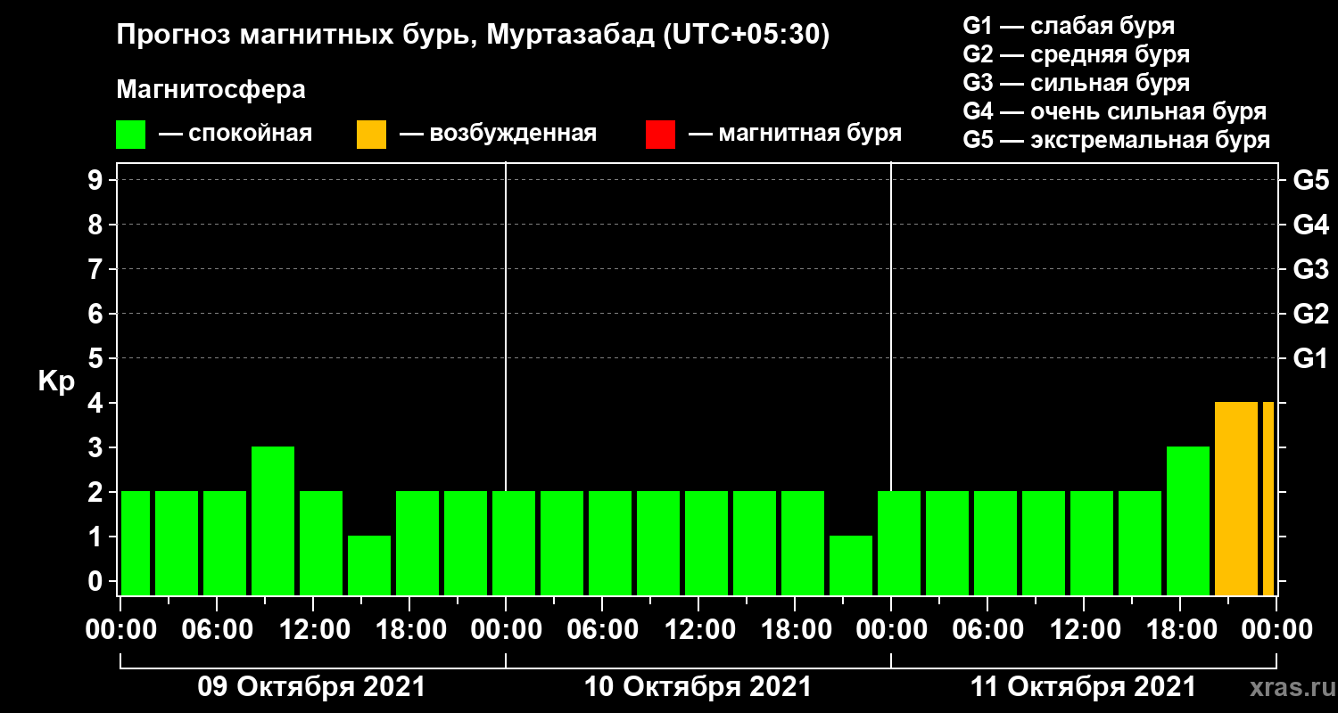Click the '06:00' time label under 10 Октября
The image size is (1338, 713).
tap(602, 629)
